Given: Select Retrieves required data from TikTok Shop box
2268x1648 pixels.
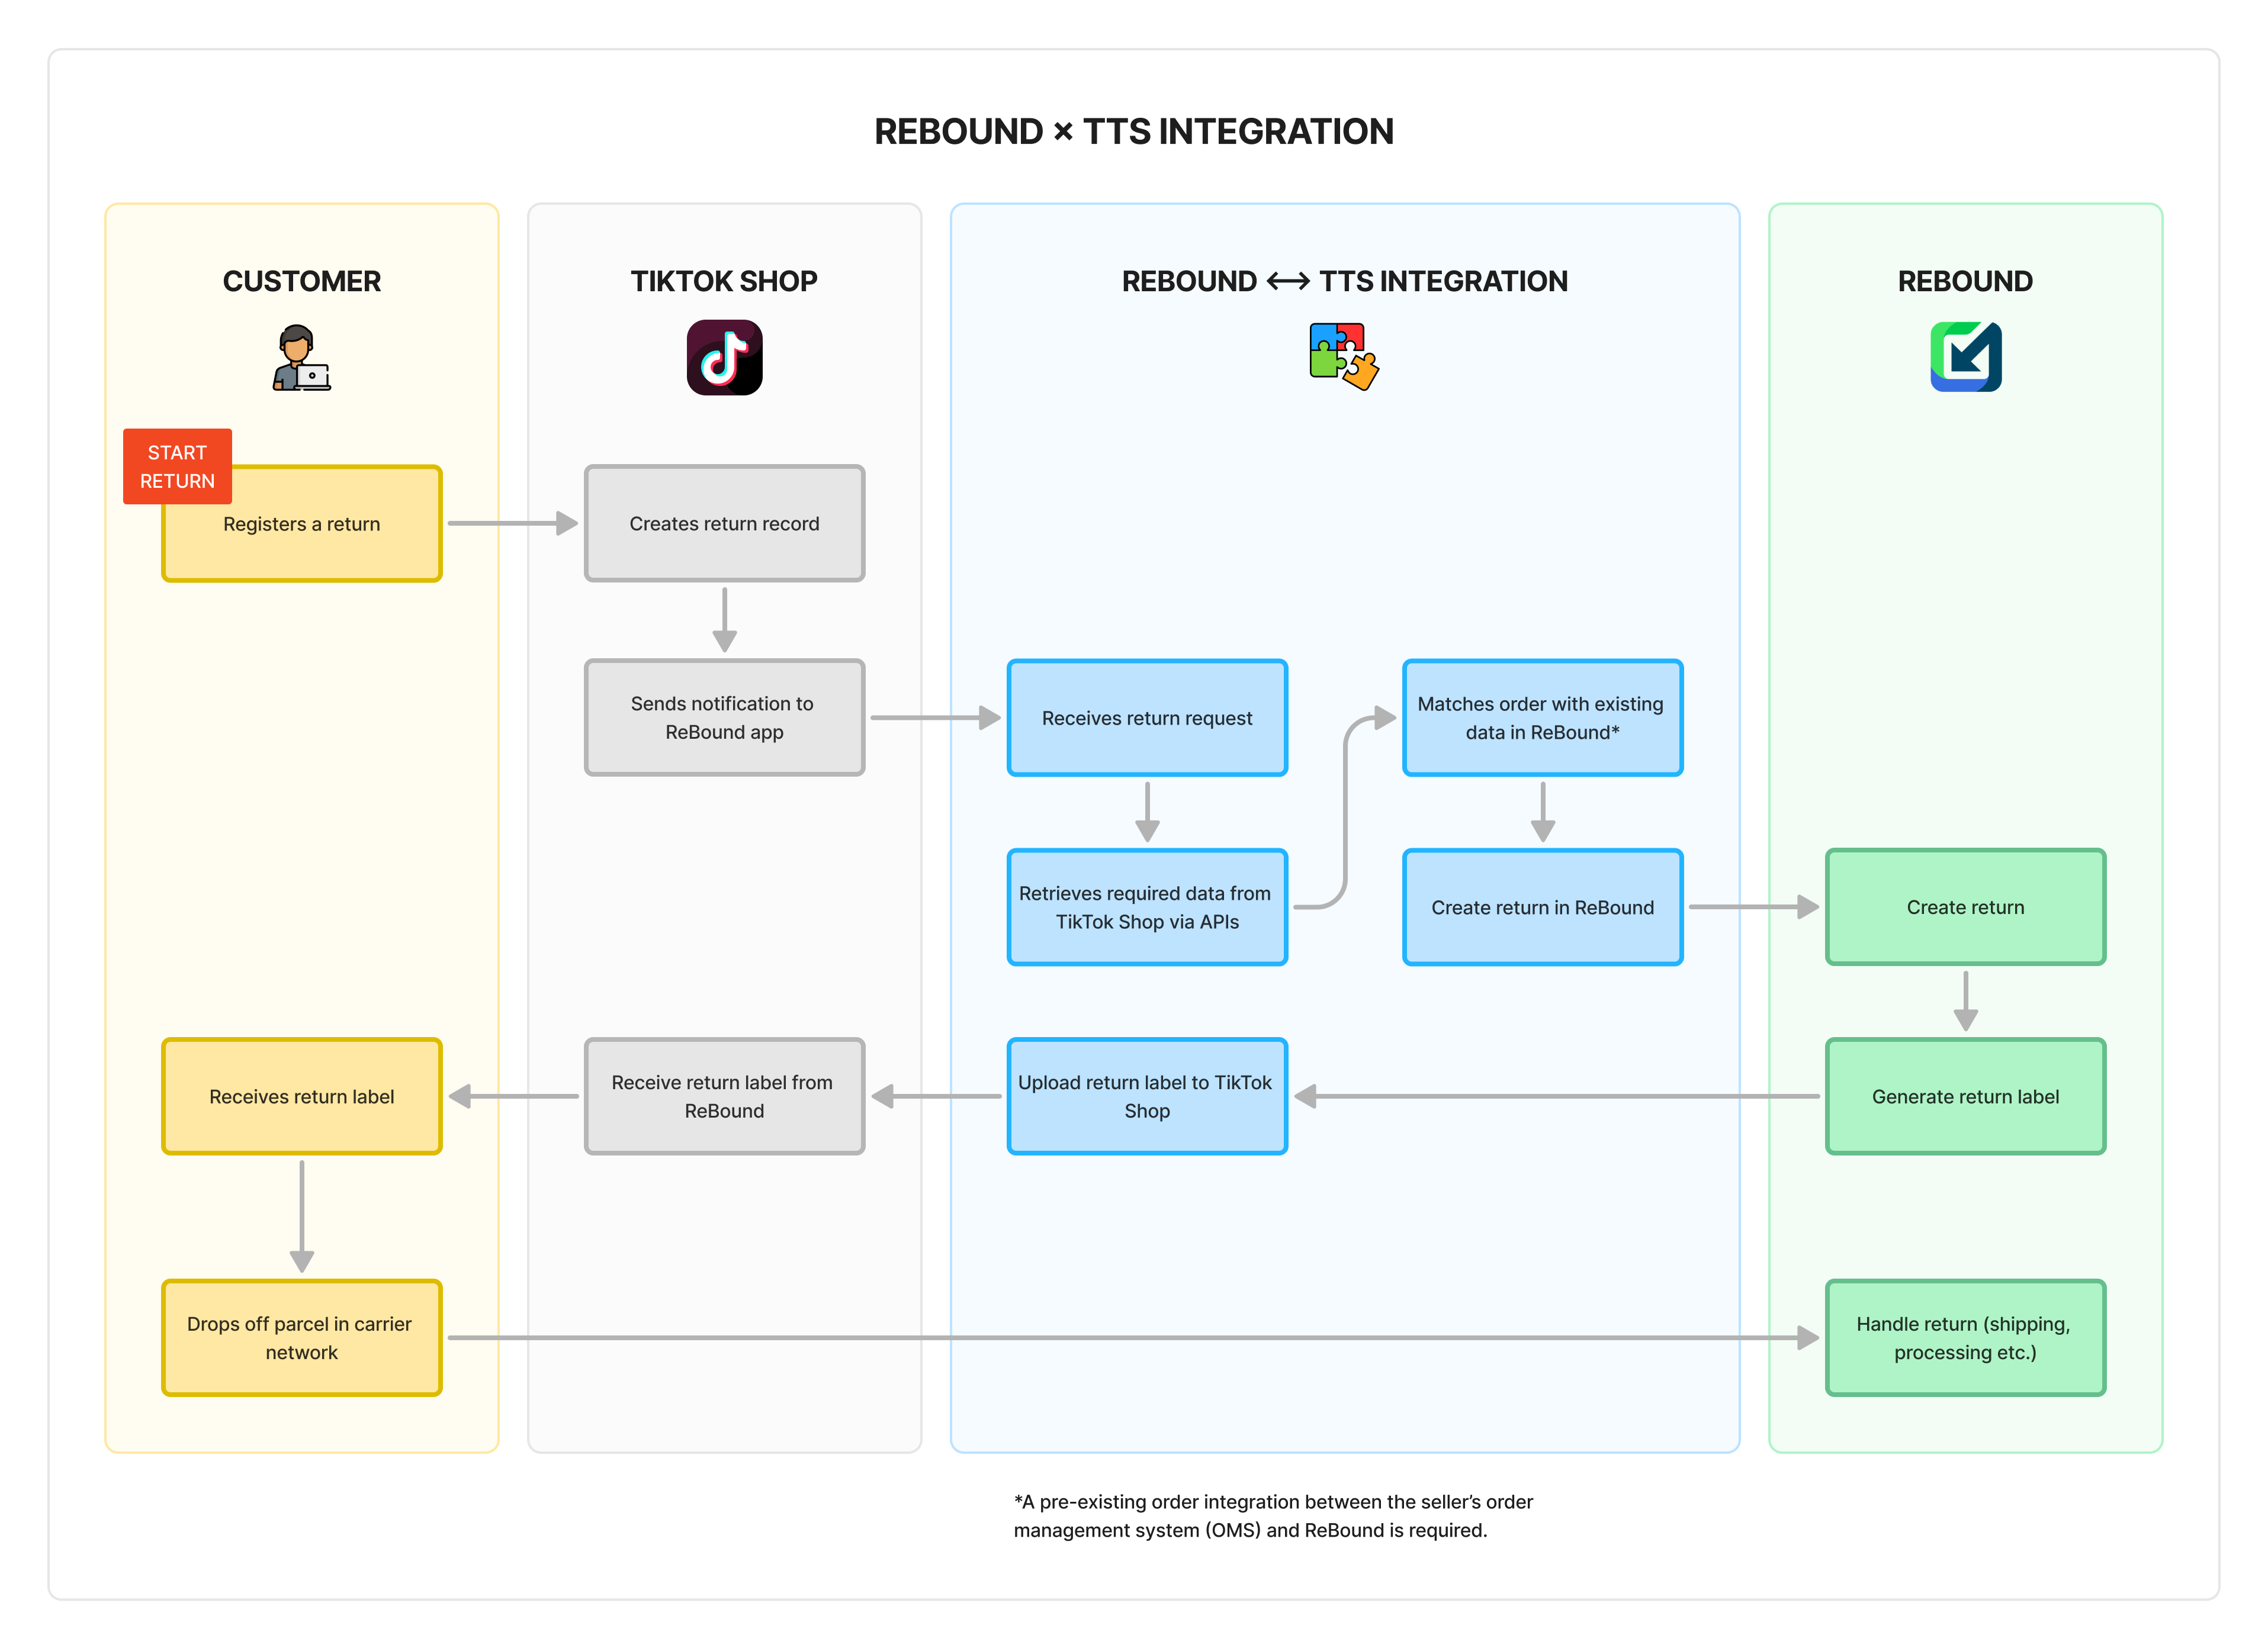Looking at the screenshot, I should tap(1147, 907).
